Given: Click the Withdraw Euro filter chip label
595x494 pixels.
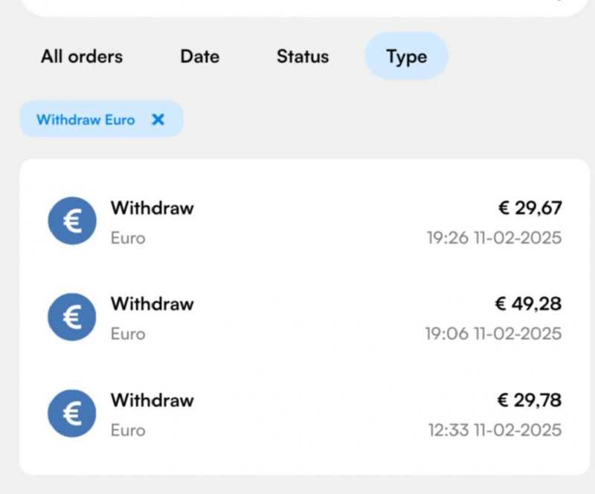Looking at the screenshot, I should coord(86,120).
